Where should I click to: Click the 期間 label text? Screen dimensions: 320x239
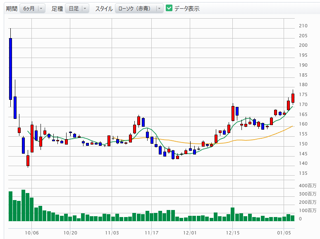click(x=12, y=8)
